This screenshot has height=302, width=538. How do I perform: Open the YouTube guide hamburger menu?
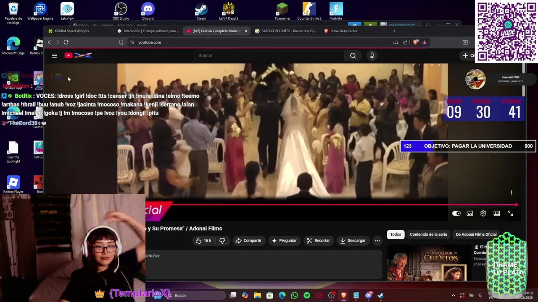click(54, 55)
